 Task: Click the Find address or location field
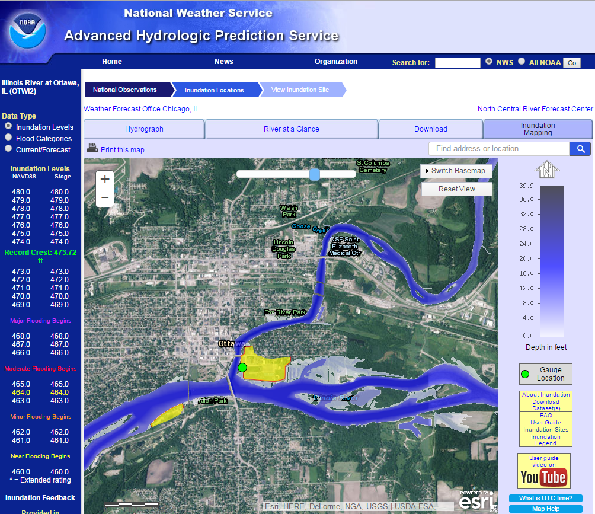[498, 149]
